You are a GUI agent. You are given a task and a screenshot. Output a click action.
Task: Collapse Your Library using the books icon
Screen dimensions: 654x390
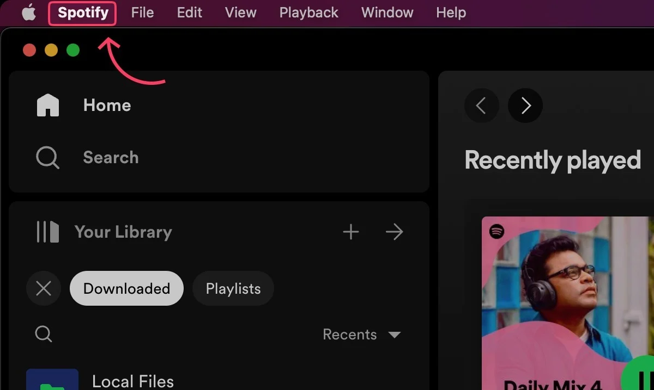[47, 232]
